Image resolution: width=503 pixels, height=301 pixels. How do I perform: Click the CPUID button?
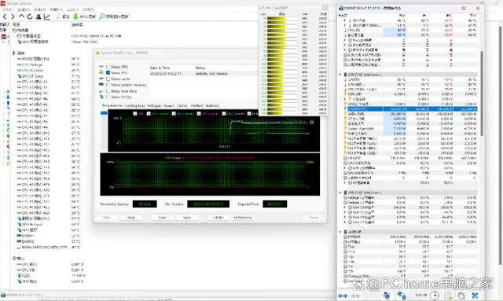tap(218, 218)
